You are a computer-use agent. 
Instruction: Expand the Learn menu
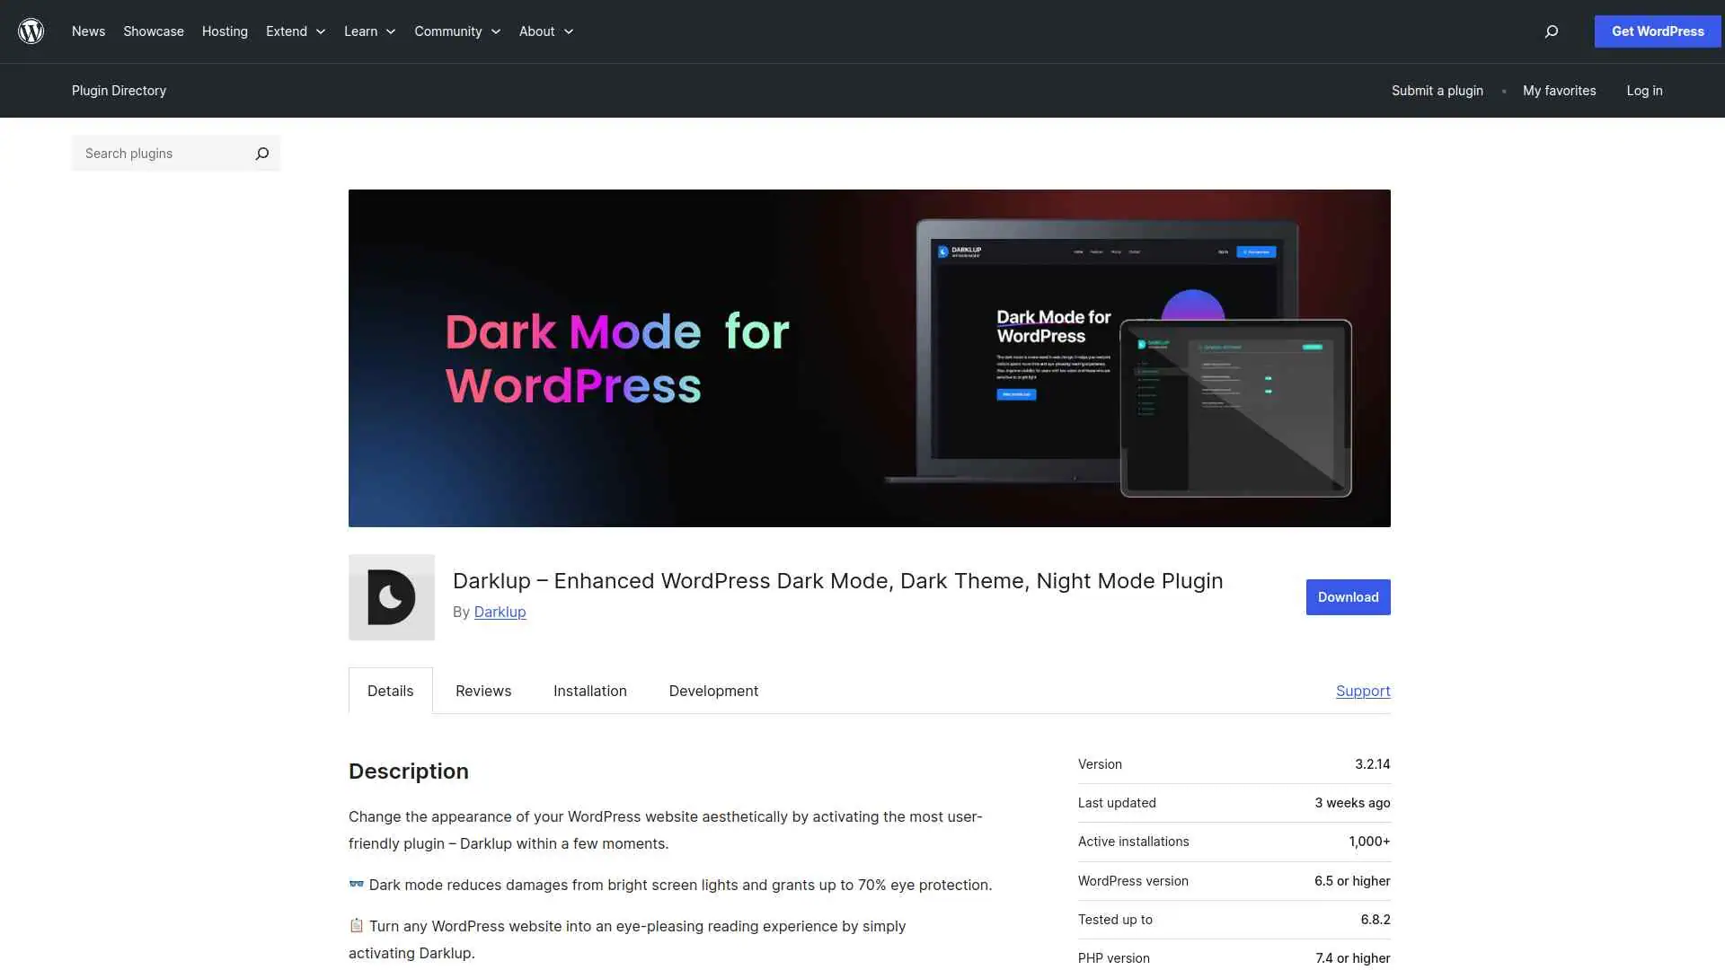[x=368, y=31]
